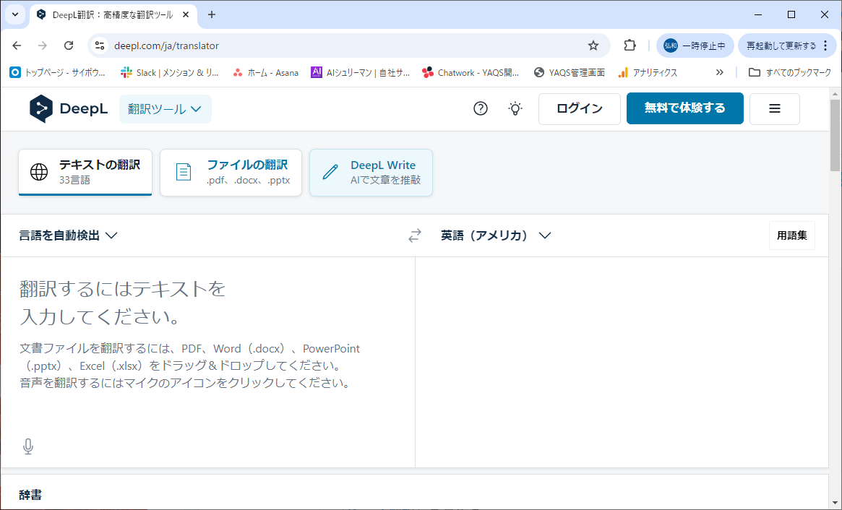Open the 用語集 glossary button
The width and height of the screenshot is (842, 510).
[791, 235]
